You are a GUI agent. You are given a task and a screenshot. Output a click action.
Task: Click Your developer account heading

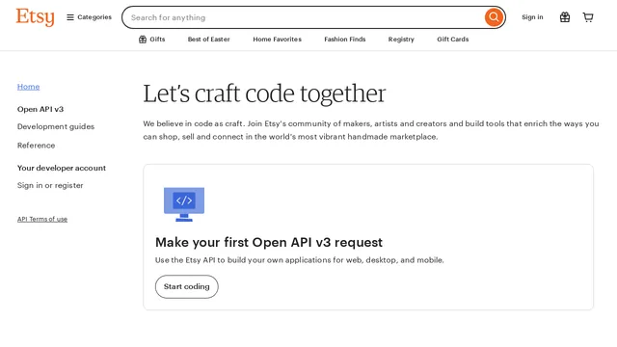tap(62, 168)
